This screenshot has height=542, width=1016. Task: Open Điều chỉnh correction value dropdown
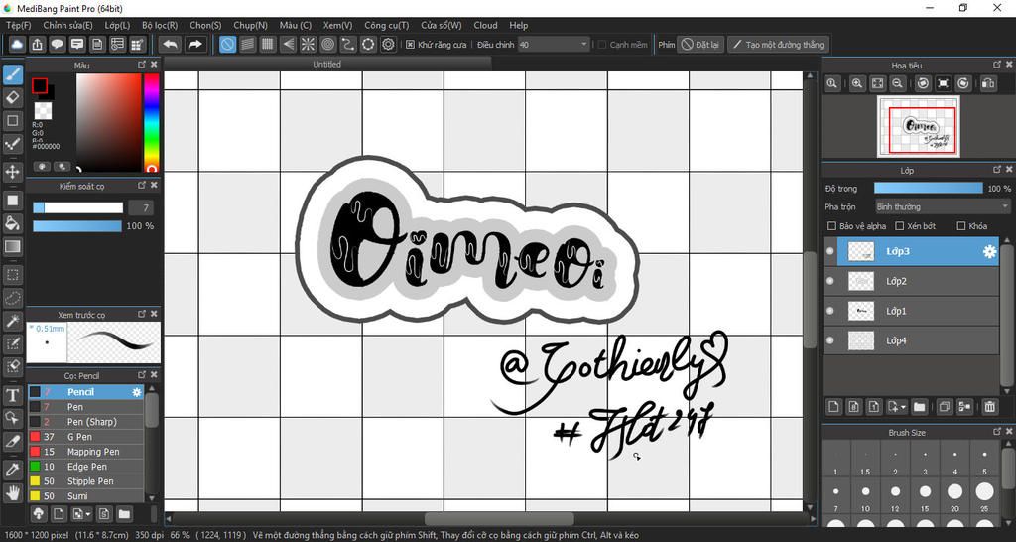pyautogui.click(x=554, y=45)
